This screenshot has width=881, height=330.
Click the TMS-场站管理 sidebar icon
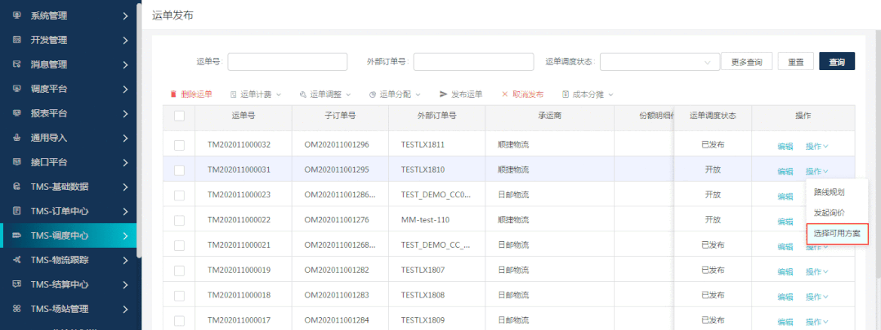point(16,309)
